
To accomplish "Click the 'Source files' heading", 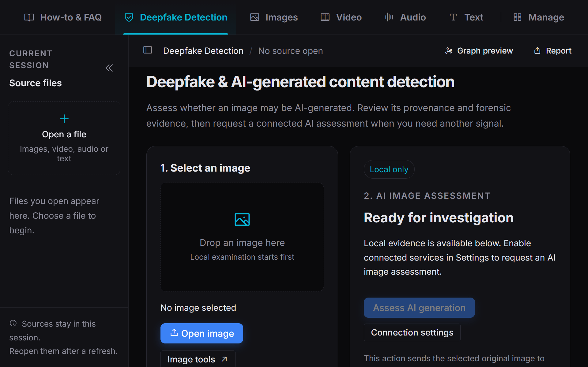I will point(36,83).
